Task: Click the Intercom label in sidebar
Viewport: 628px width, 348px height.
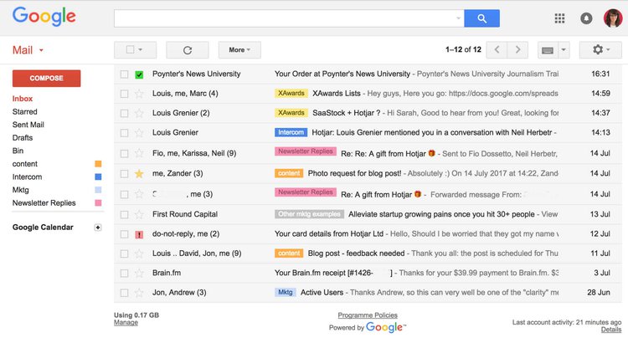Action: click(x=27, y=177)
